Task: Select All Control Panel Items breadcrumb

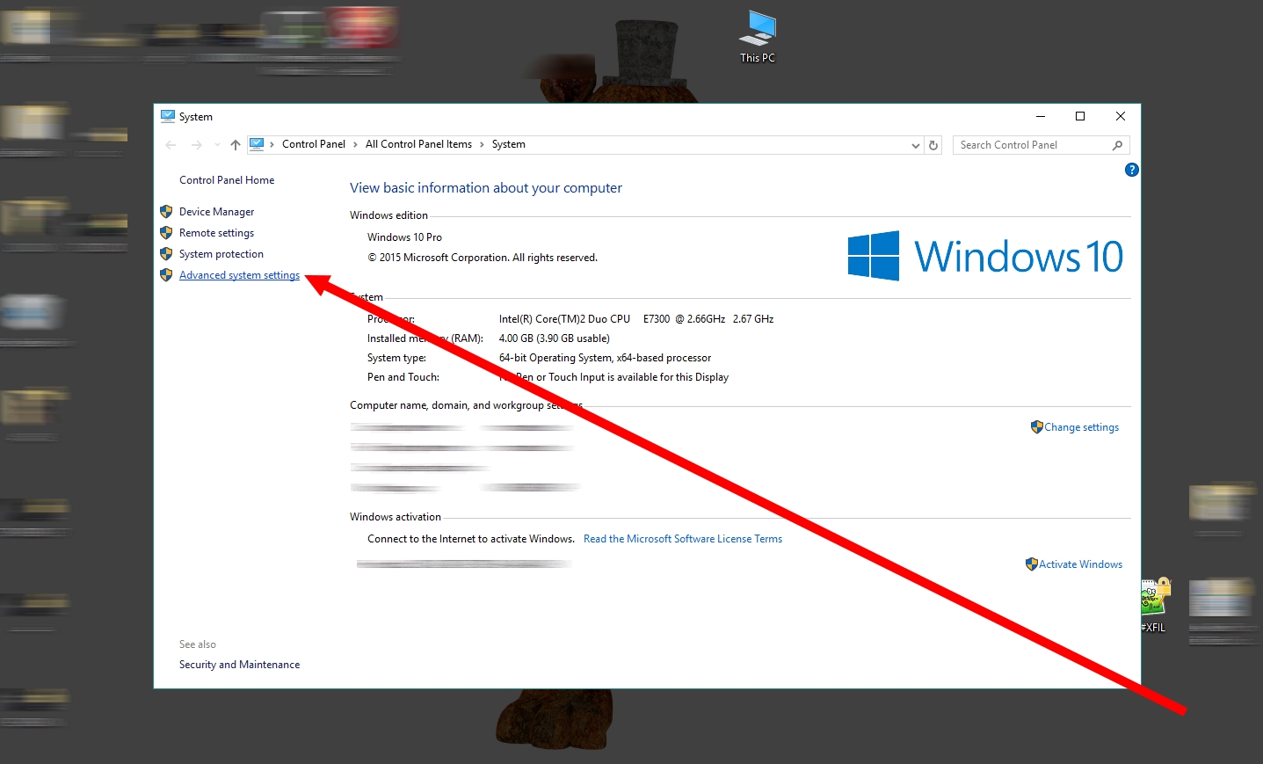Action: click(418, 144)
